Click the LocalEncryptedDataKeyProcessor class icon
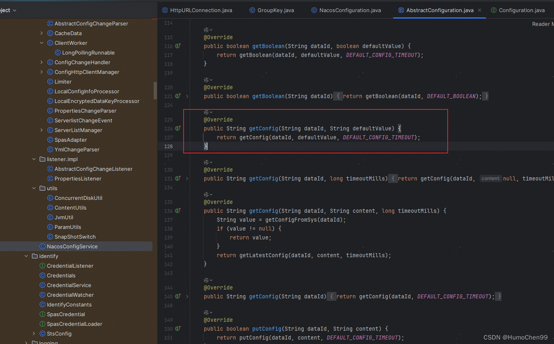Screen dimensions: 554x344 coord(50,101)
